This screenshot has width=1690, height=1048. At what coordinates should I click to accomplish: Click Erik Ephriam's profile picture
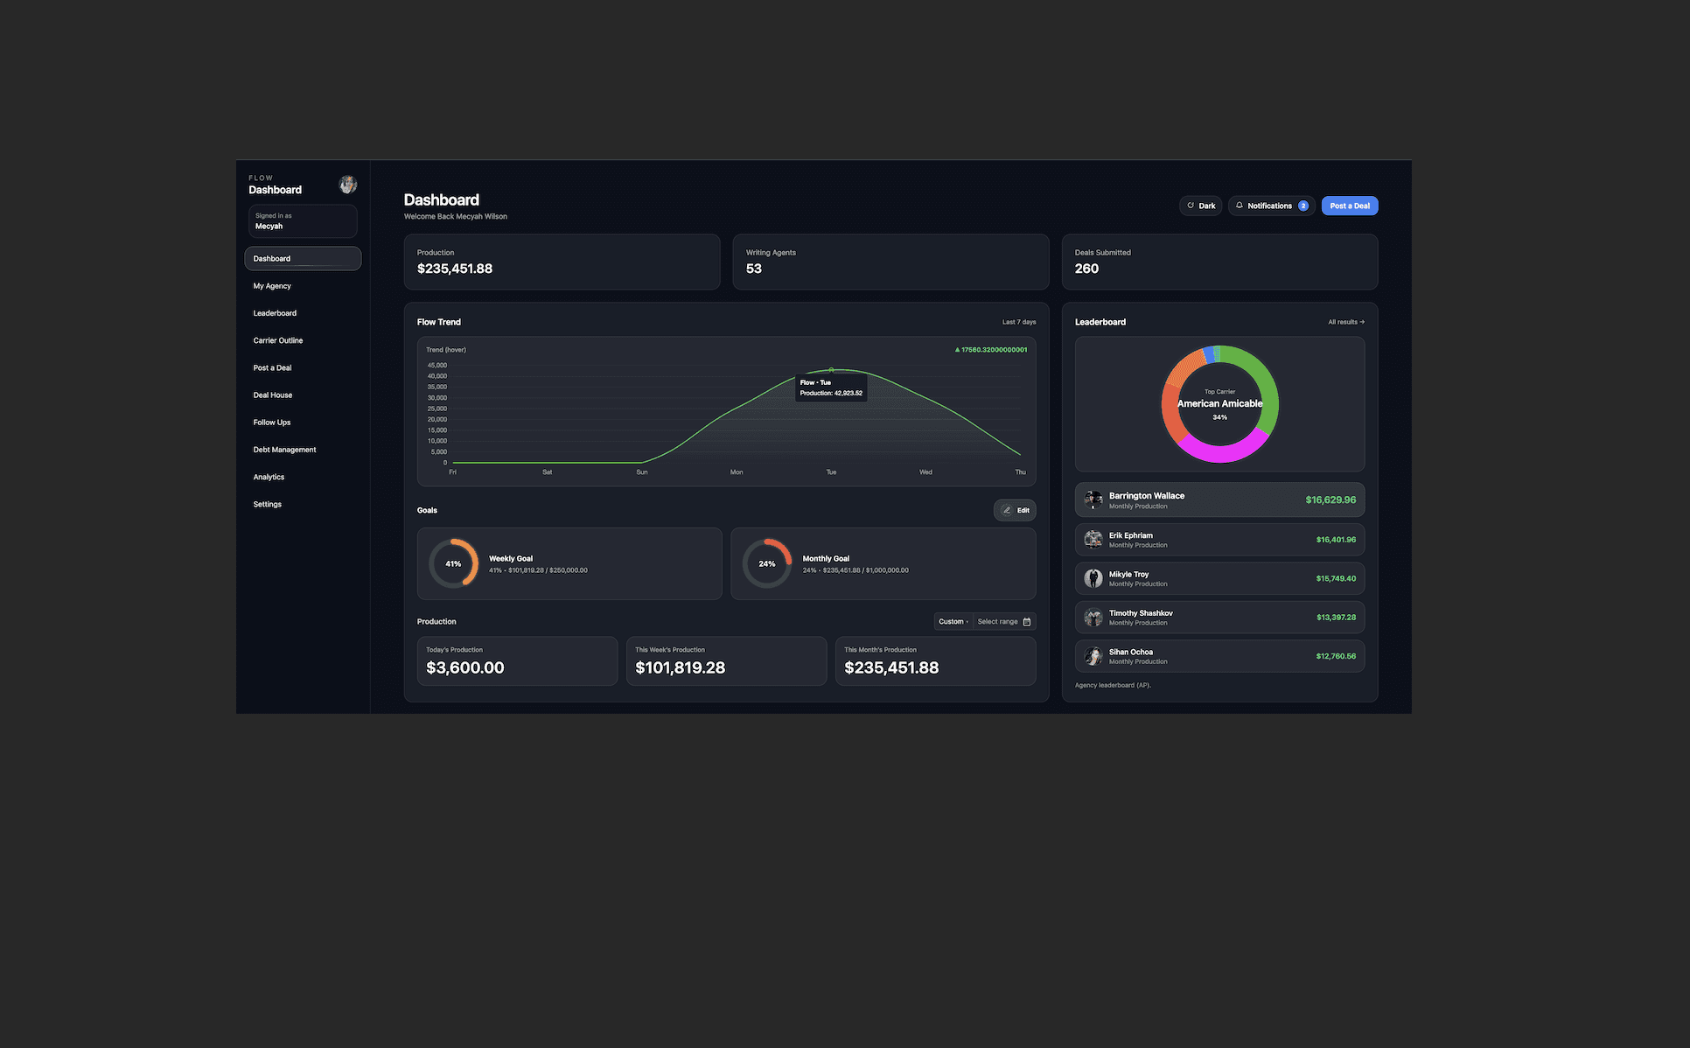[1093, 539]
